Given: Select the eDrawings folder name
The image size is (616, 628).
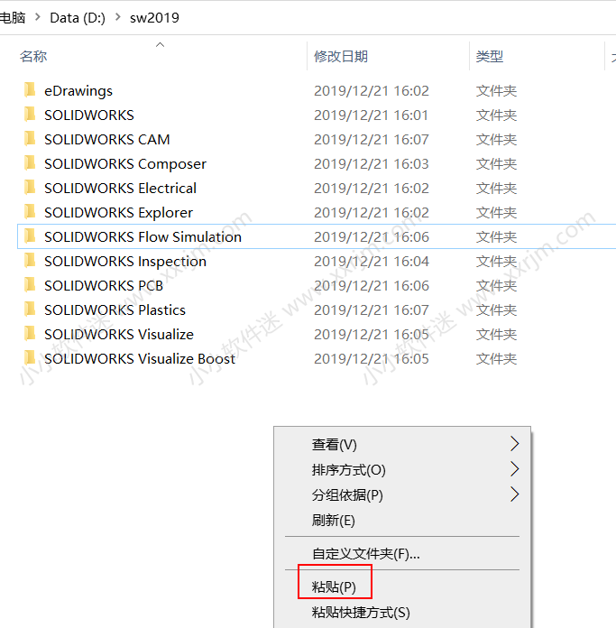Looking at the screenshot, I should 78,91.
